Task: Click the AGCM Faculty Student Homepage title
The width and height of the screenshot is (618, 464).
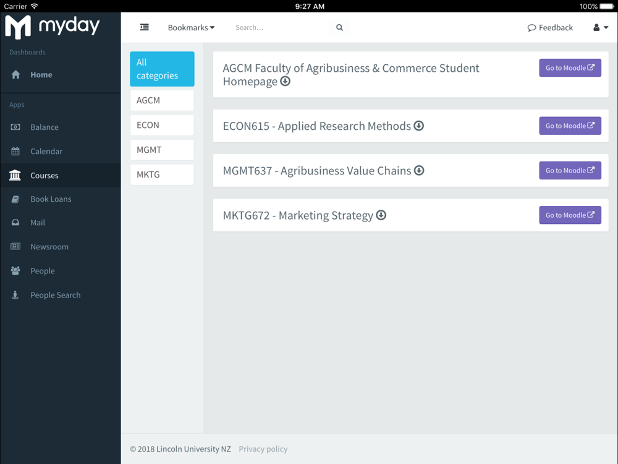Action: click(x=351, y=75)
